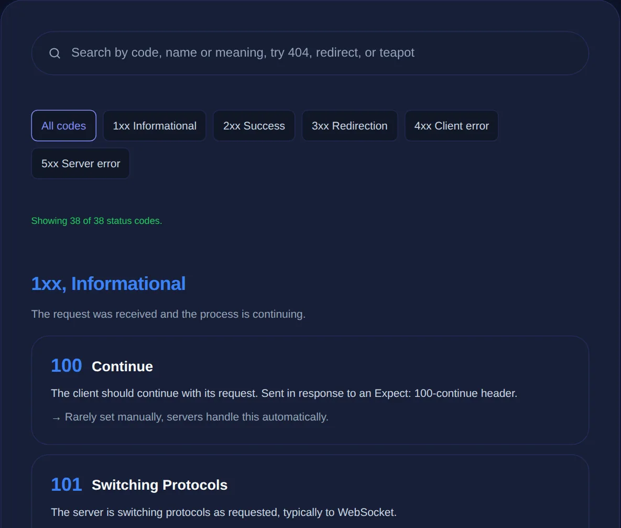
Task: Click the 'Continue' status name
Action: (x=123, y=367)
